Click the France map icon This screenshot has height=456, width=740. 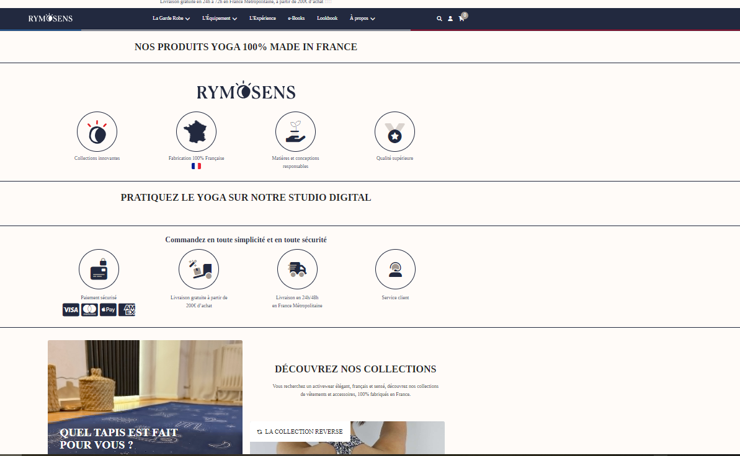coord(197,131)
